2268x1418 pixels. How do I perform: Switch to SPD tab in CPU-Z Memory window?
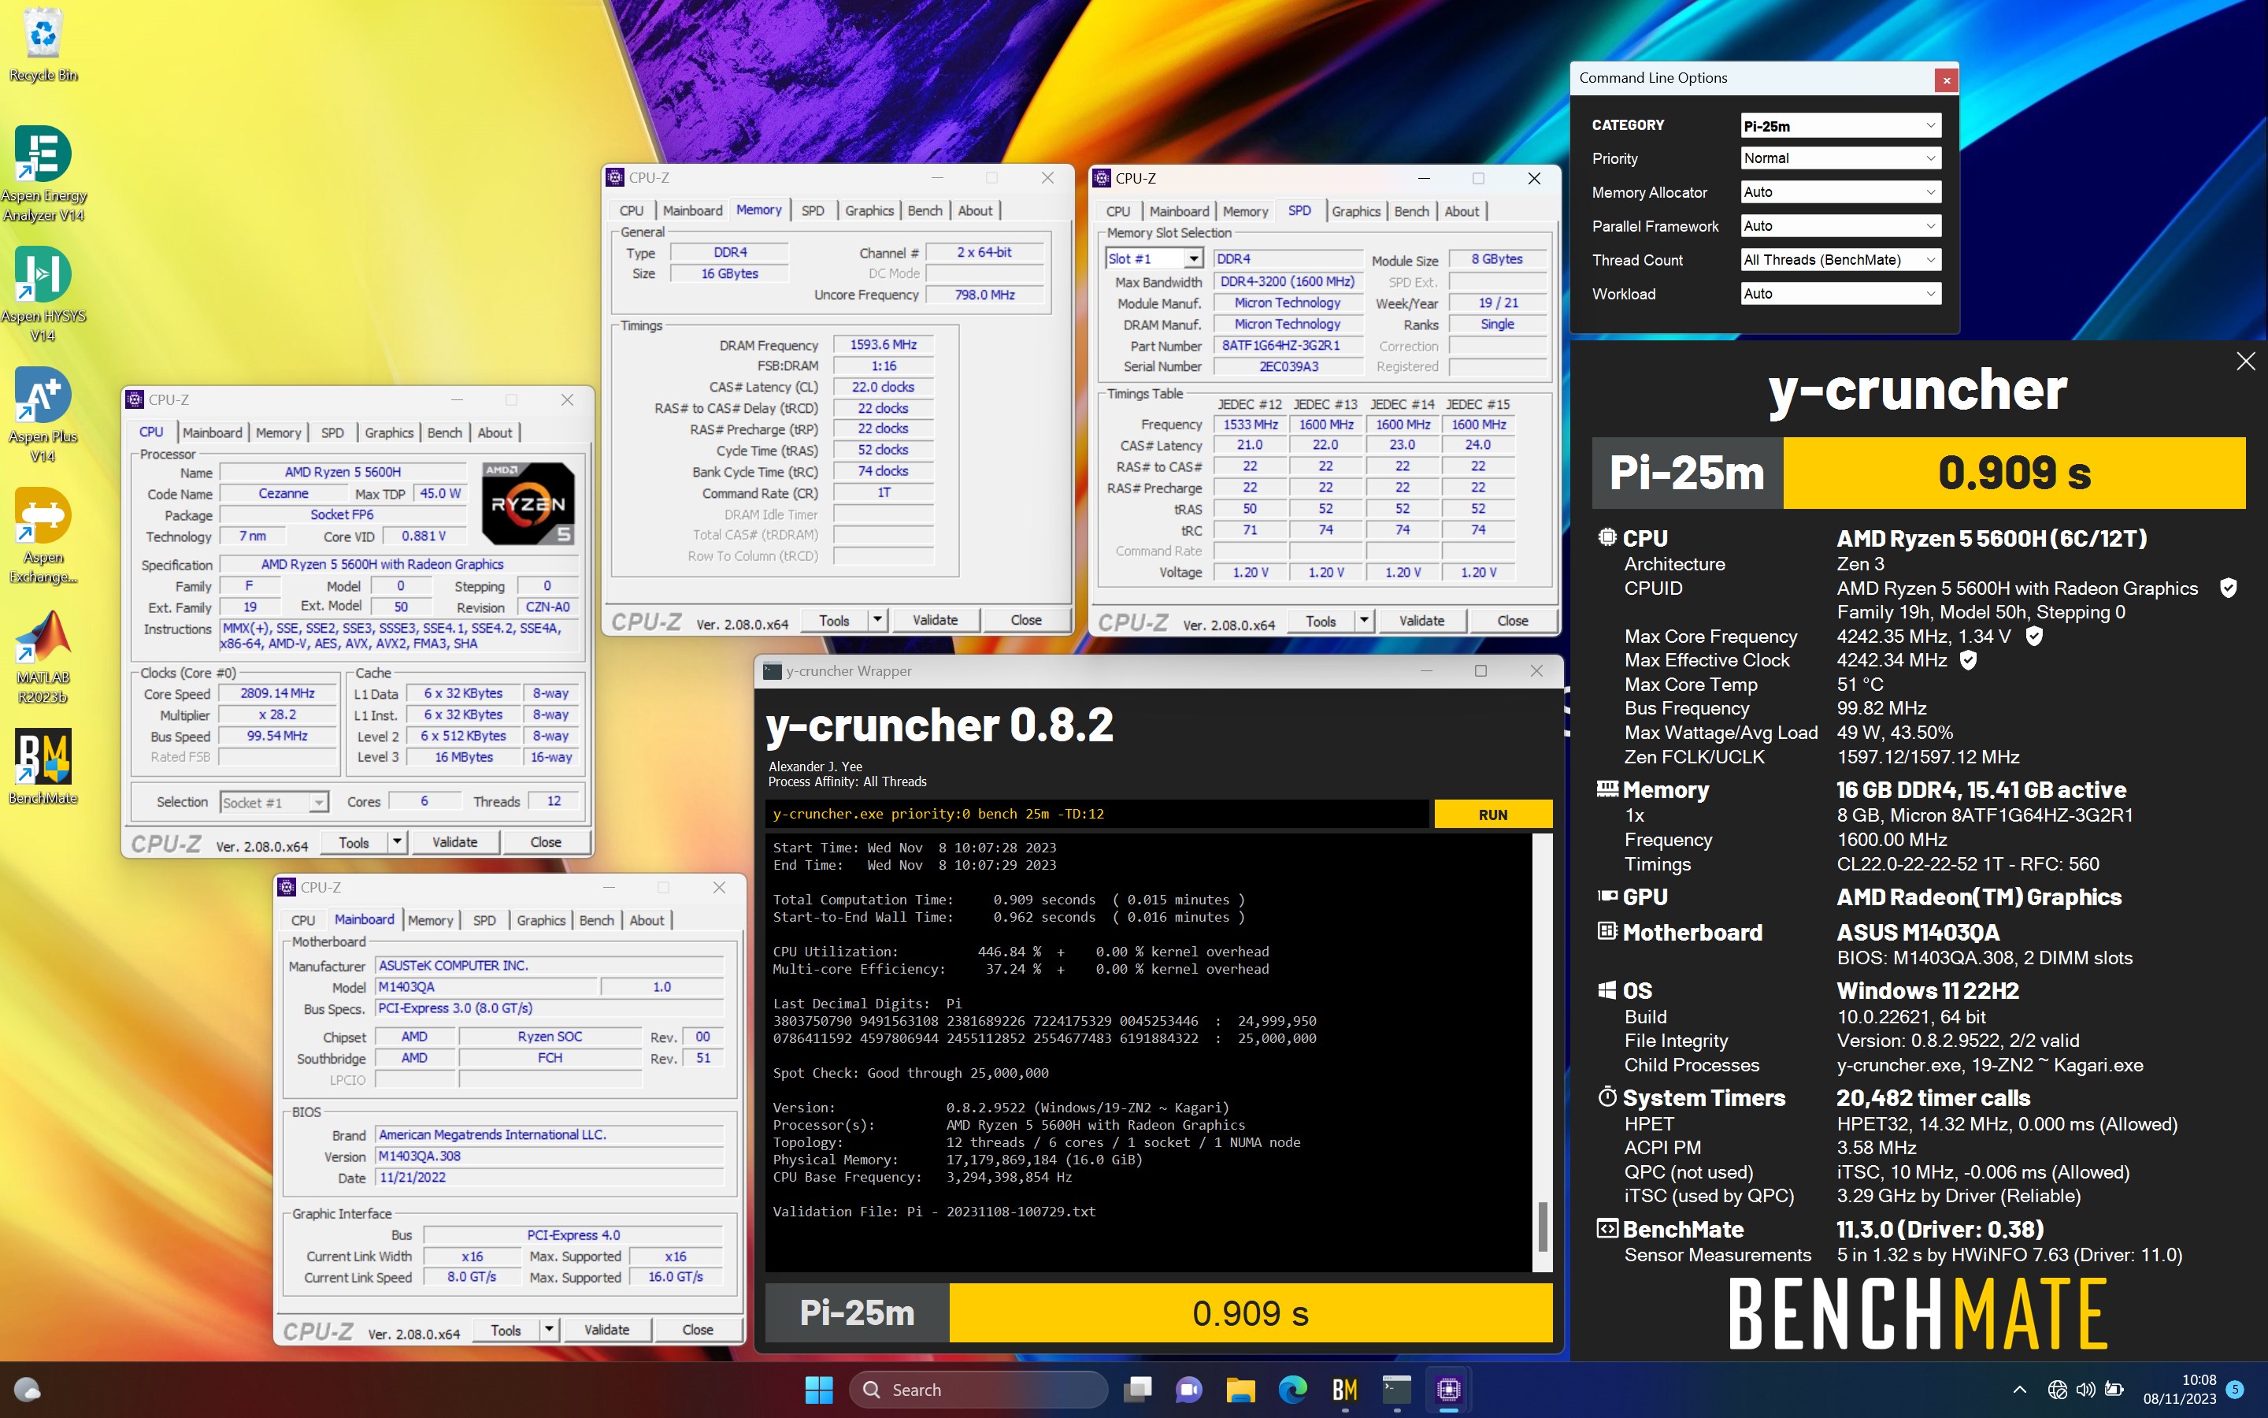coord(813,211)
